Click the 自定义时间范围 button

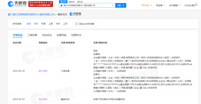(85, 24)
